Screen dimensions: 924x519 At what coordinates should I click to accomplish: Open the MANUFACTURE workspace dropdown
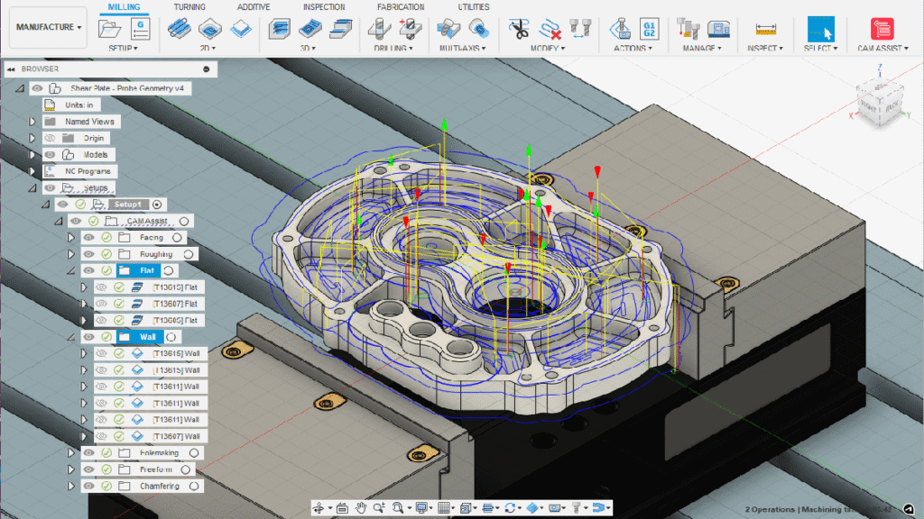point(47,27)
